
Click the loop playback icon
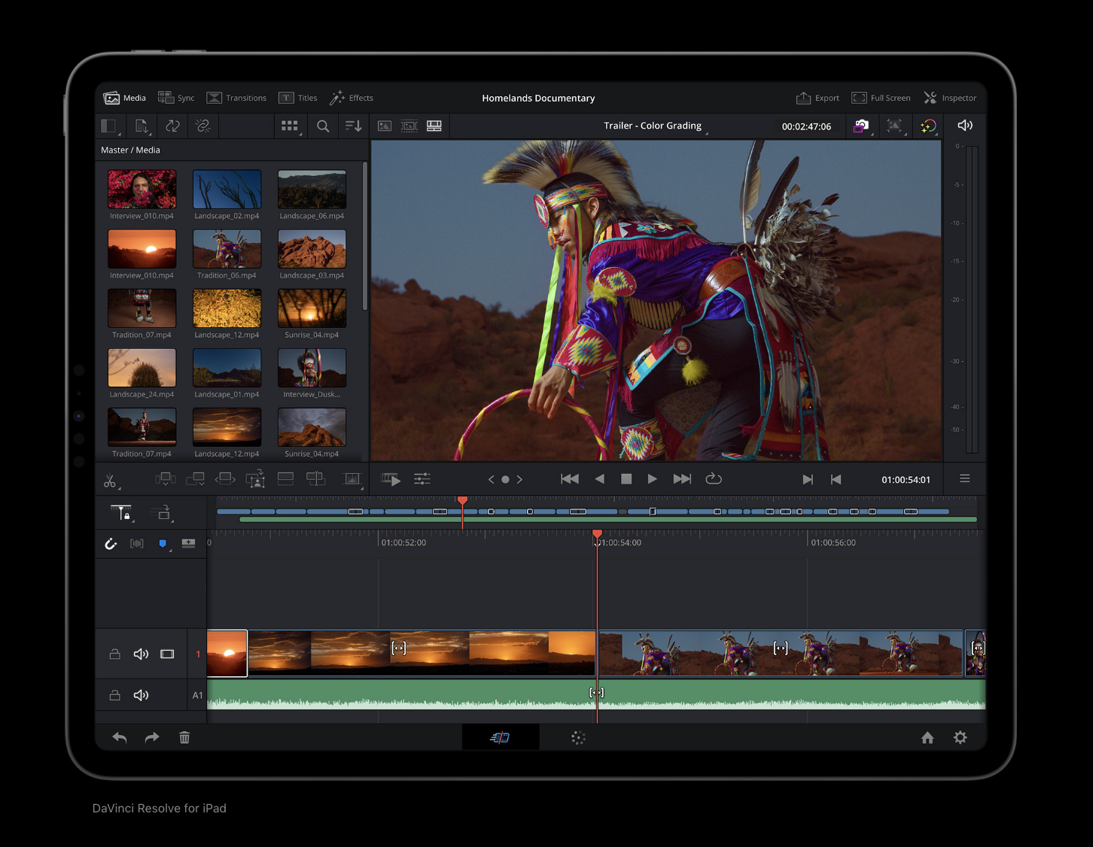(x=714, y=479)
